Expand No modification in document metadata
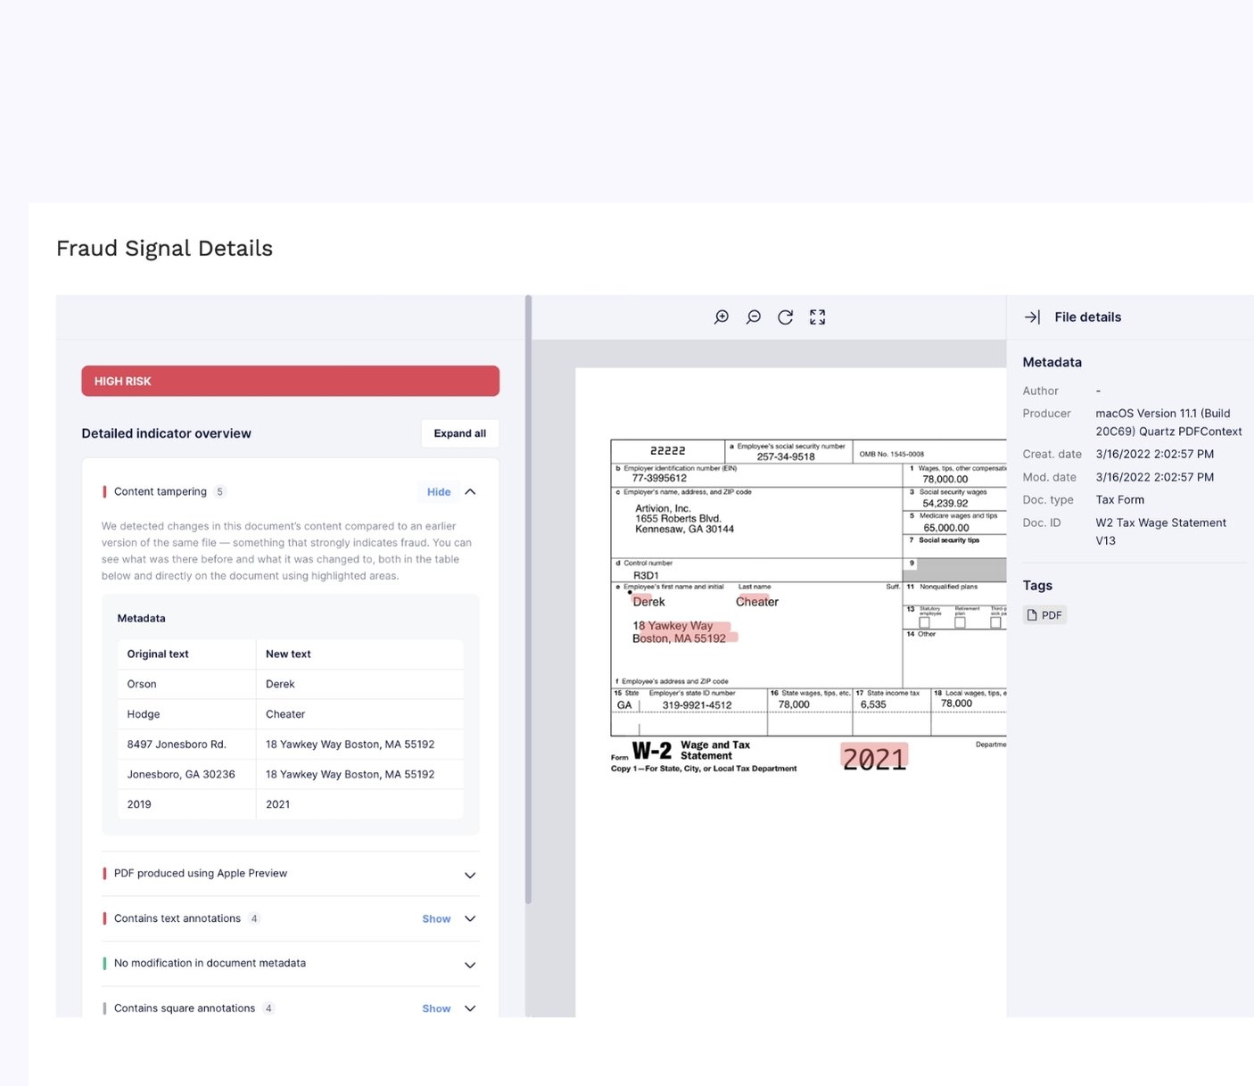The height and width of the screenshot is (1086, 1254). point(470,965)
